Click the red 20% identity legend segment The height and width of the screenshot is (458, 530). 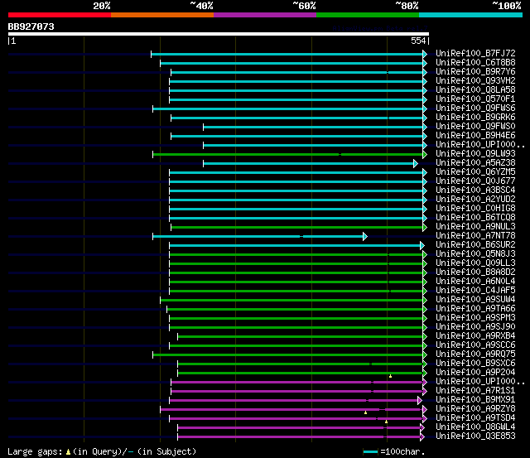(60, 15)
